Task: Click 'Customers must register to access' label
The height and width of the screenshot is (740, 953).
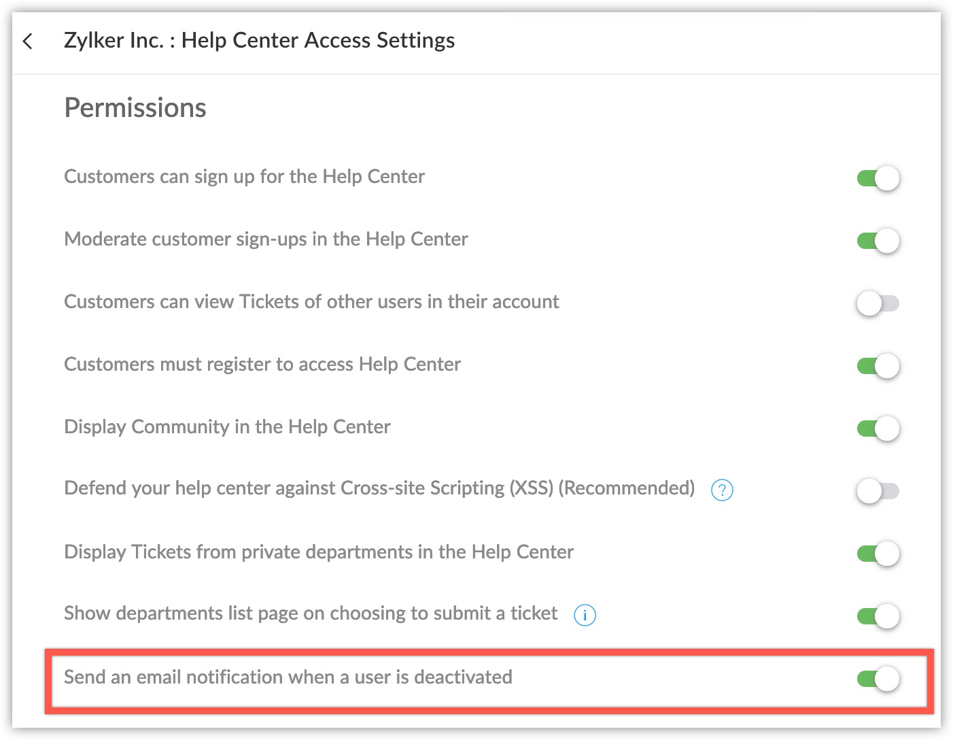Action: [x=262, y=365]
